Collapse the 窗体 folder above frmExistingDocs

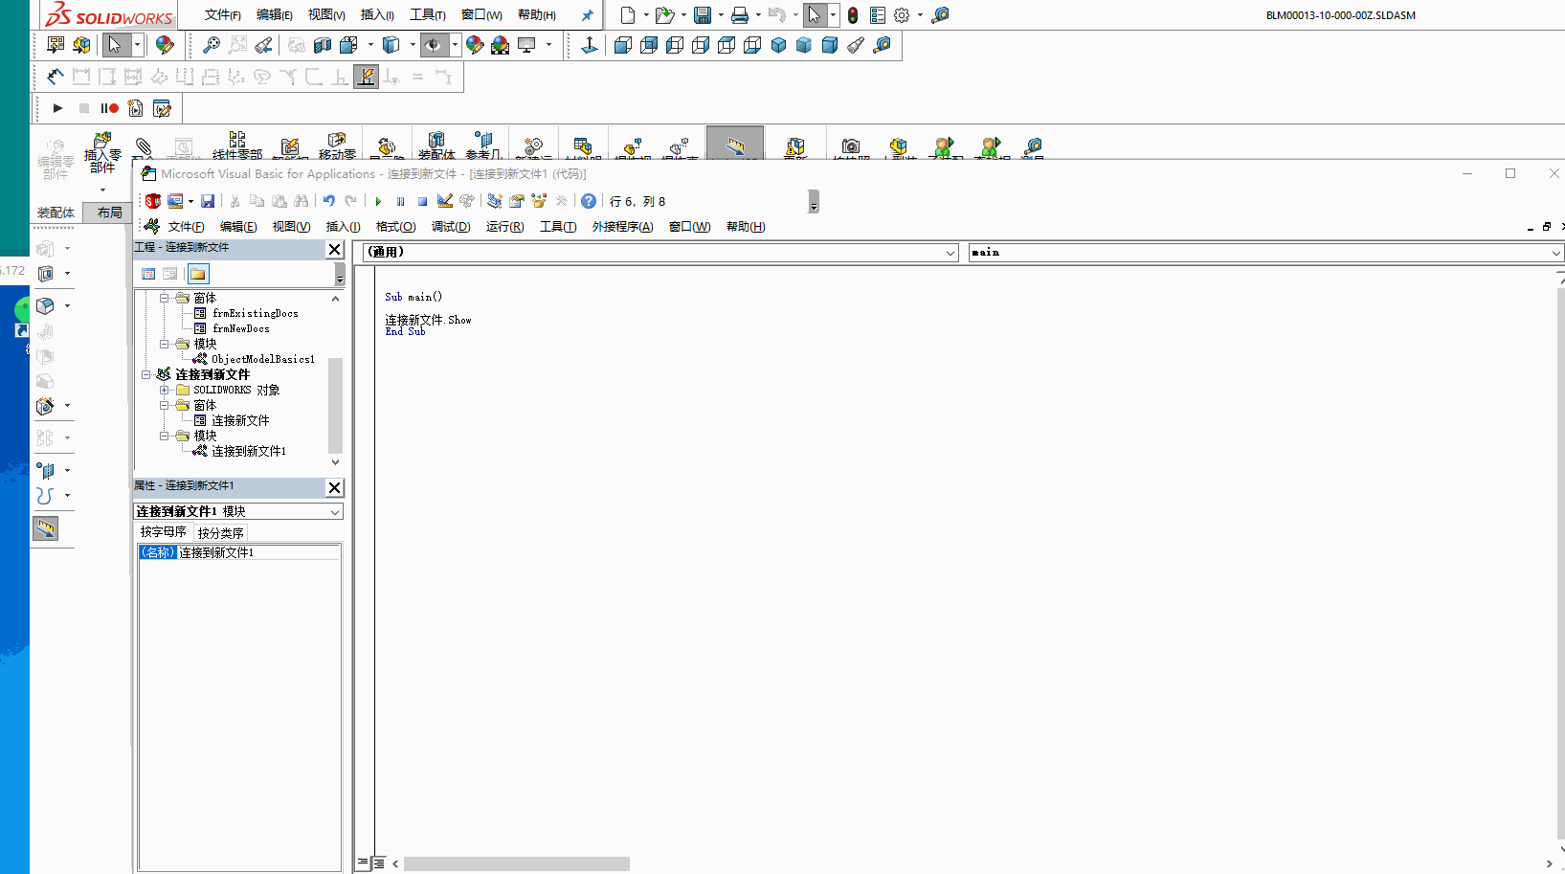tap(164, 298)
